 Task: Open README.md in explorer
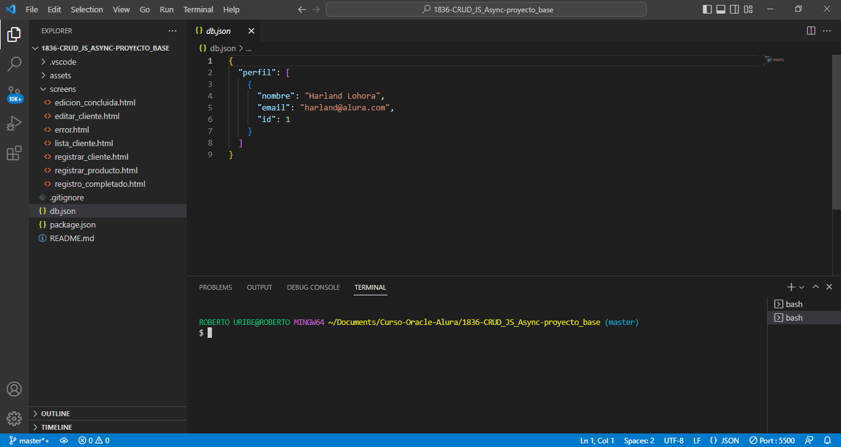pos(108,238)
